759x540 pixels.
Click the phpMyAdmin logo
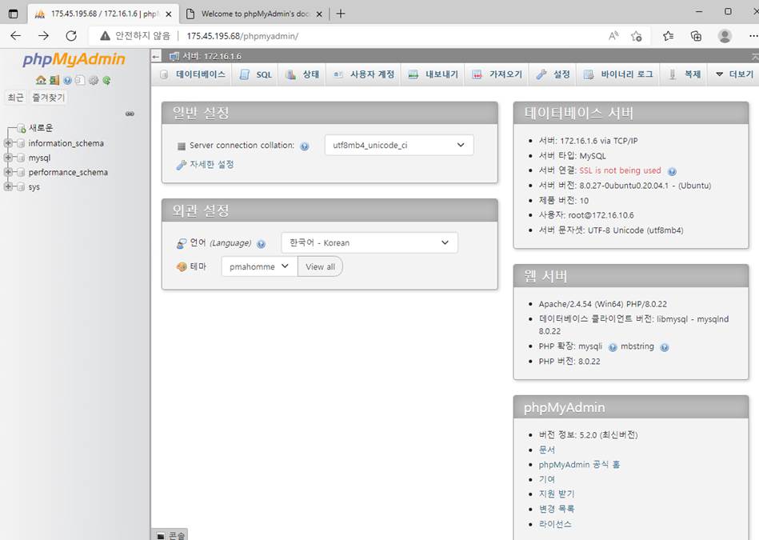(74, 59)
